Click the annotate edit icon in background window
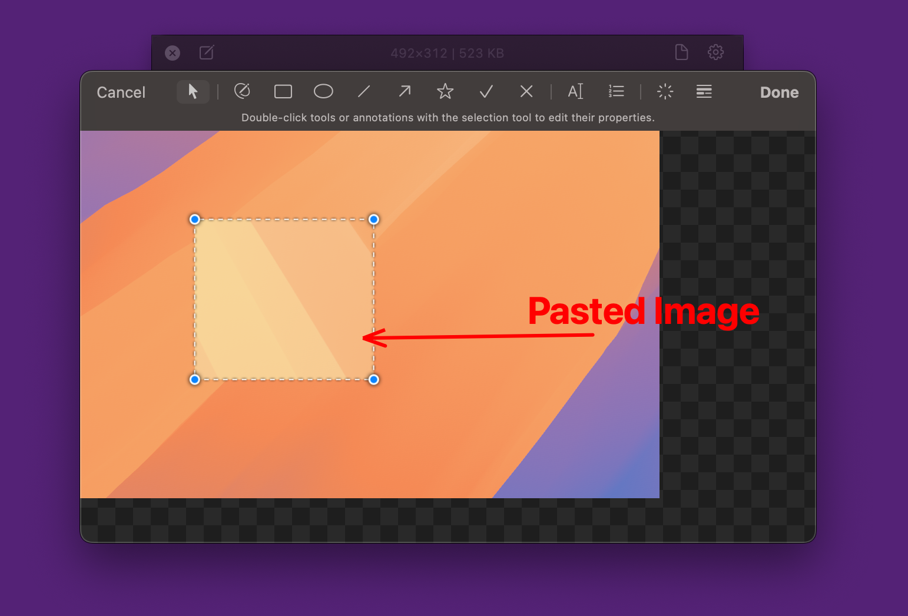The image size is (908, 616). point(207,52)
